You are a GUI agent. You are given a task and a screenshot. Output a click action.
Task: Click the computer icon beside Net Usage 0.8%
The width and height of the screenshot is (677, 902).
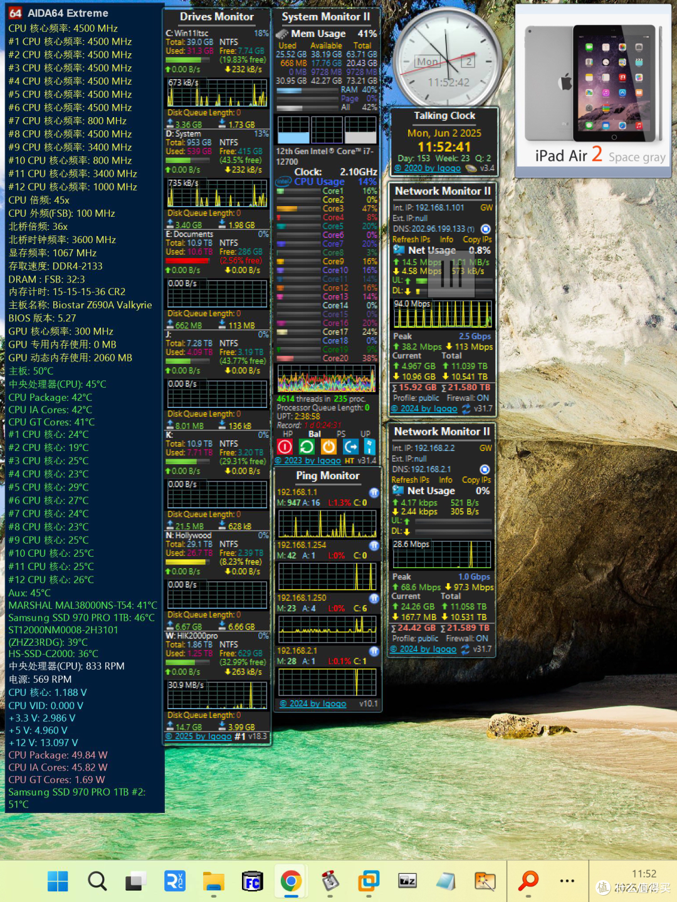click(x=399, y=250)
